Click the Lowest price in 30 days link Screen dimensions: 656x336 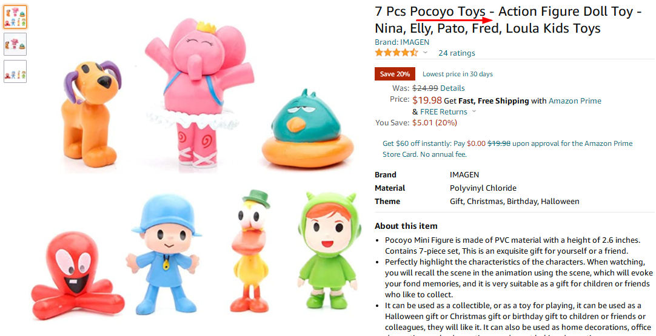(458, 74)
